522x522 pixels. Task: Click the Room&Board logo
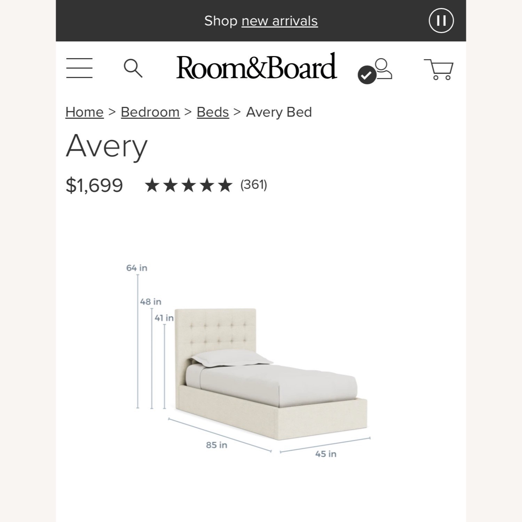tap(256, 67)
